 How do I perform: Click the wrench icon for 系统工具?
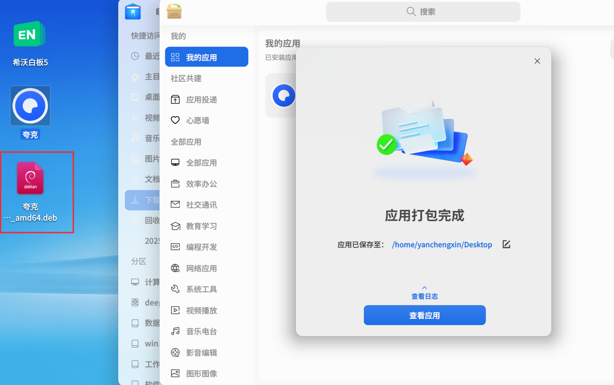pyautogui.click(x=175, y=289)
